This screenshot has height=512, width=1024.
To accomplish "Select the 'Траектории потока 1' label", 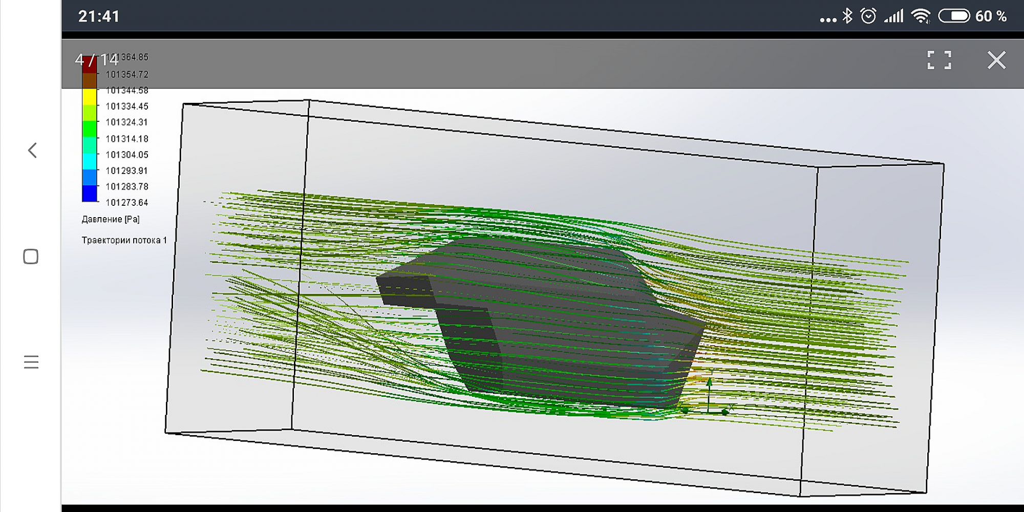I will coord(124,240).
